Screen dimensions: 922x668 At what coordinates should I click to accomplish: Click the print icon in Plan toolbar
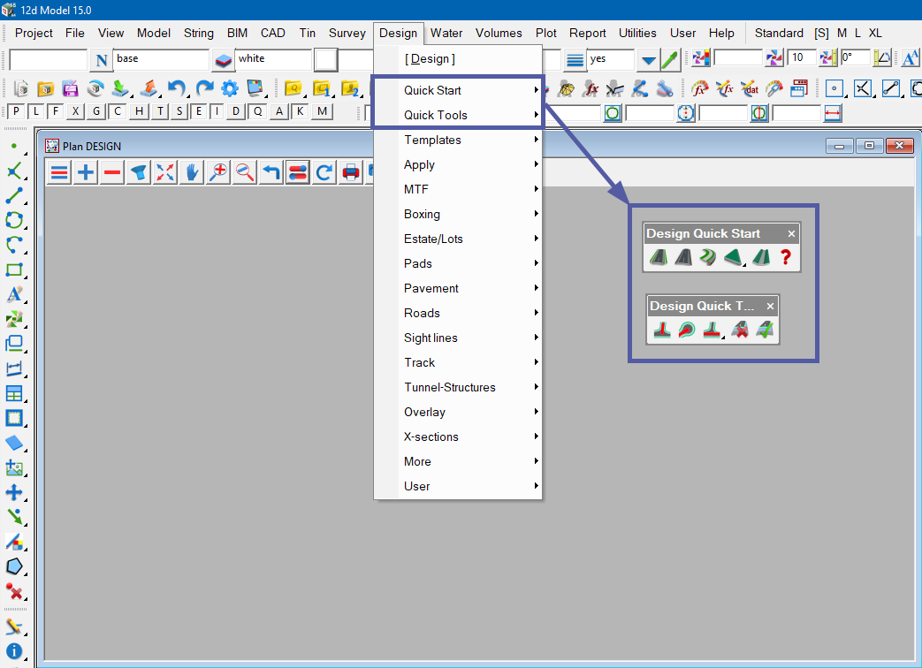click(x=351, y=172)
